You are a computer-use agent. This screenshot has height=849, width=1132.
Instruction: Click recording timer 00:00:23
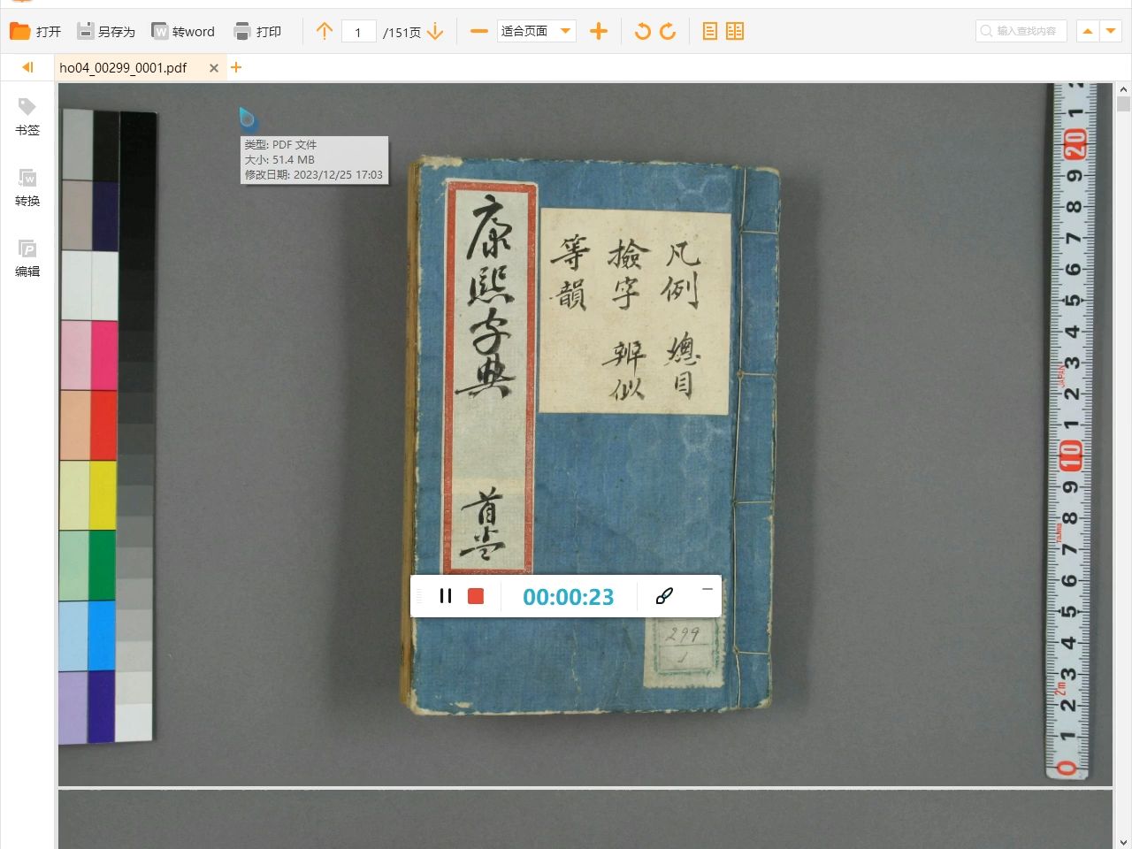click(568, 597)
